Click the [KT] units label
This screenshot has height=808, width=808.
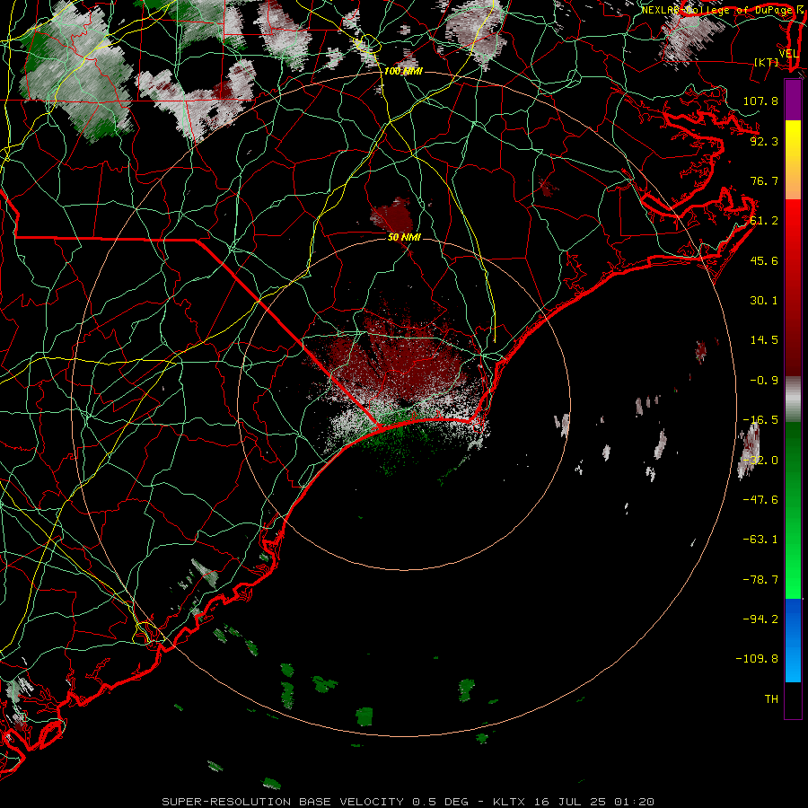(767, 62)
